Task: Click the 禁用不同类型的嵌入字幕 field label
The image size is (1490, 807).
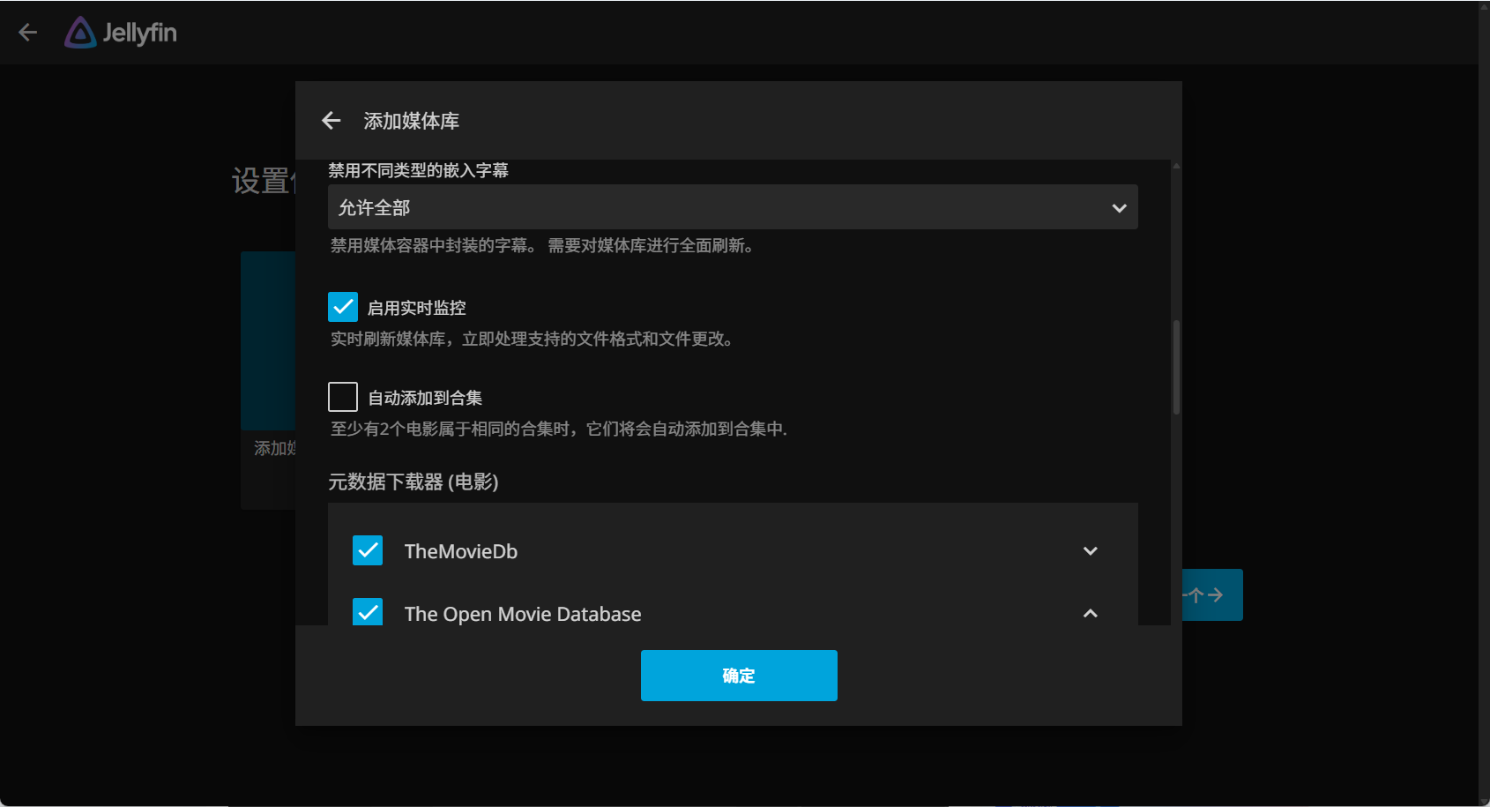Action: point(419,170)
